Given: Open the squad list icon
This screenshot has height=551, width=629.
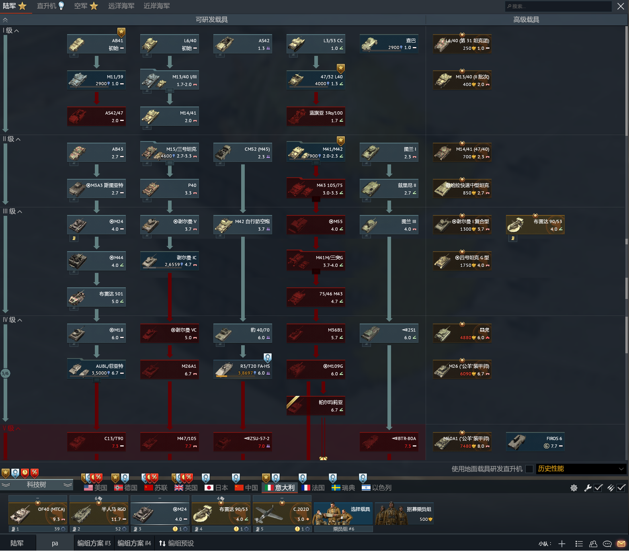Looking at the screenshot, I should coord(579,544).
